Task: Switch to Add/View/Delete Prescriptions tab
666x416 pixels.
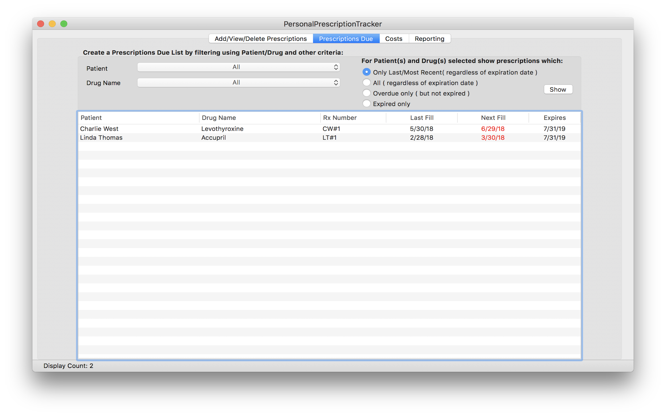Action: coord(260,39)
